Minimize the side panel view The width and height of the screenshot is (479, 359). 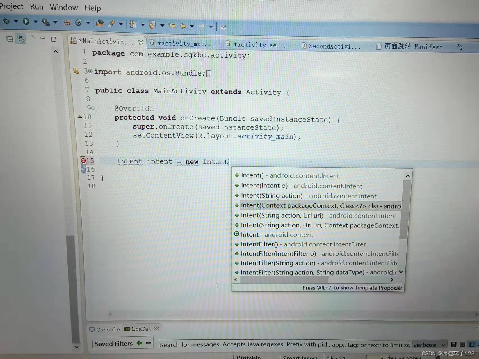[x=43, y=38]
